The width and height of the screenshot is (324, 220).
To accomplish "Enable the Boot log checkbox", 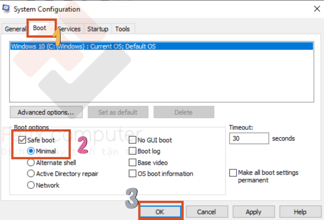I will 132,151.
